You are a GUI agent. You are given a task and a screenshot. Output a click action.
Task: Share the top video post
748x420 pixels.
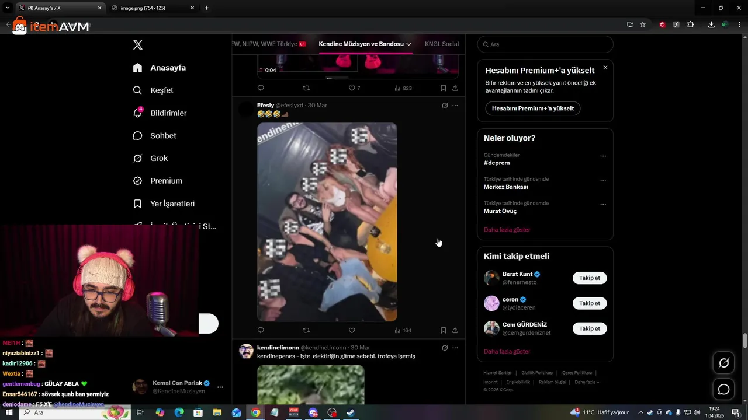click(455, 88)
